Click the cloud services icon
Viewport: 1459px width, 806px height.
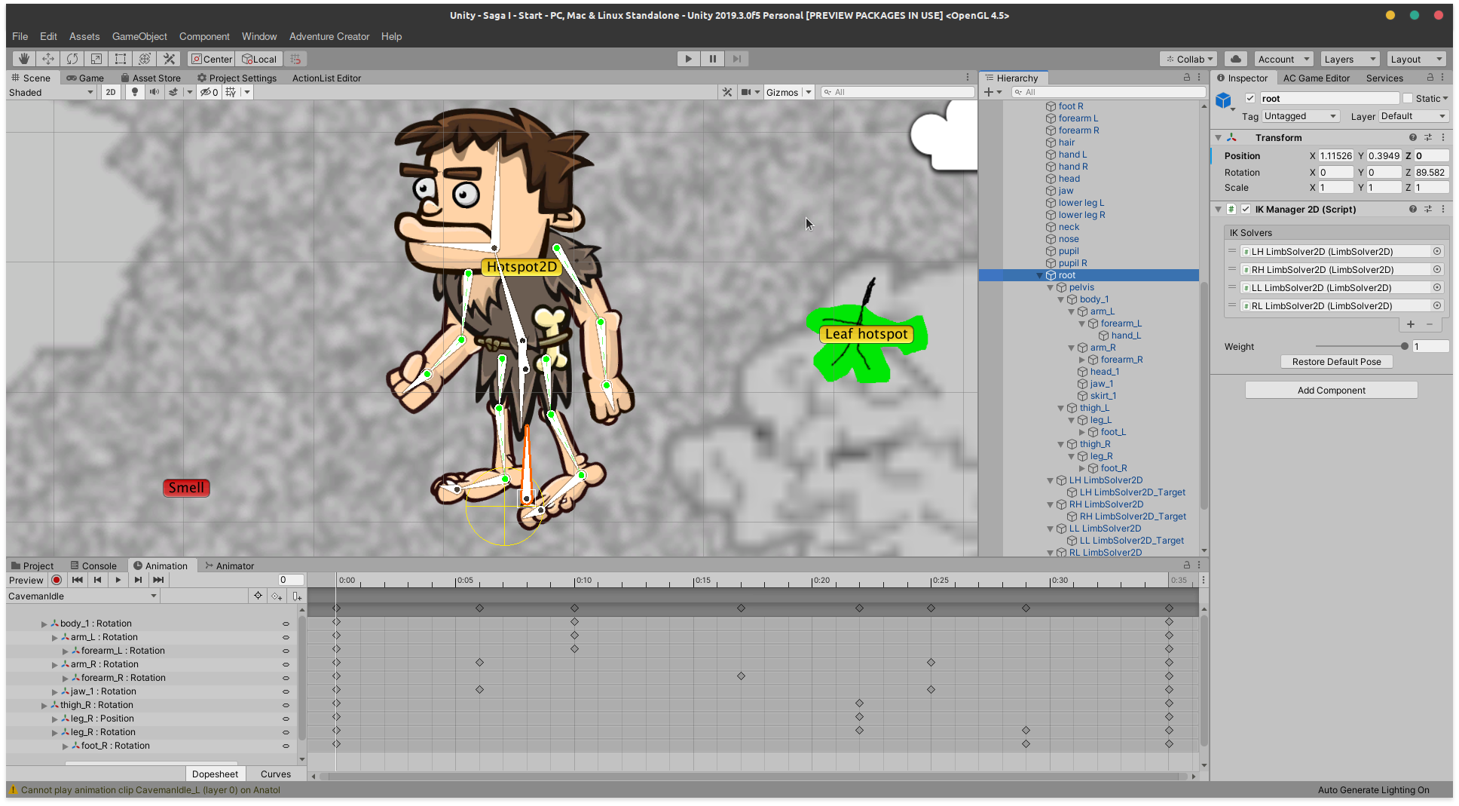[x=1236, y=59]
